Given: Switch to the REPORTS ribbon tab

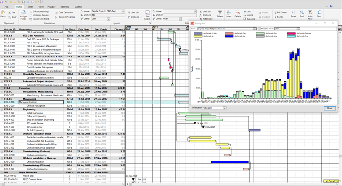Looking at the screenshot, I should pos(65,7).
